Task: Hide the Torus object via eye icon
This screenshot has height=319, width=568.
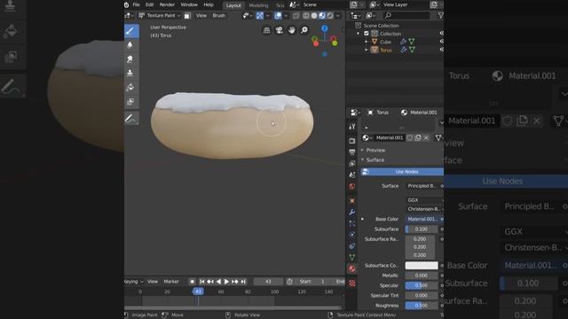Action: (442, 50)
